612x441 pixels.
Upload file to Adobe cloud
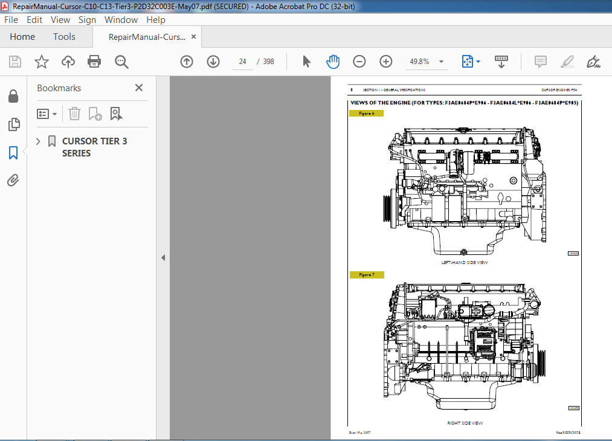pyautogui.click(x=68, y=62)
